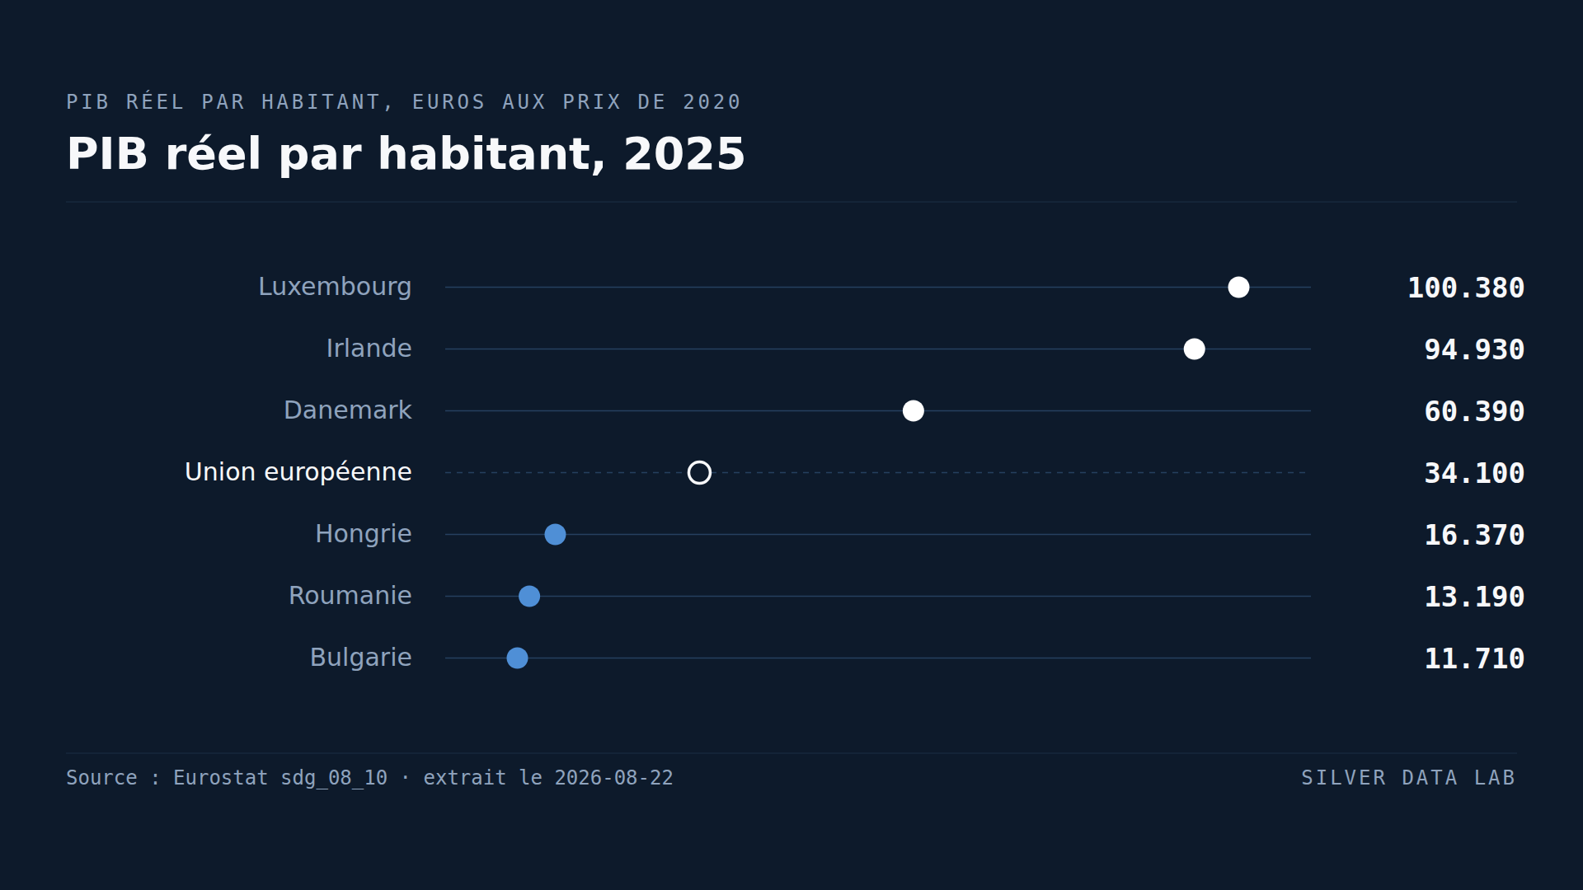Select the Danemark data point marker
The width and height of the screenshot is (1583, 890).
(x=913, y=410)
